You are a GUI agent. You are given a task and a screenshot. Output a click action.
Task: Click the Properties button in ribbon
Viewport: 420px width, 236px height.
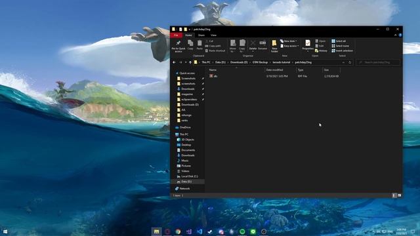coord(308,45)
